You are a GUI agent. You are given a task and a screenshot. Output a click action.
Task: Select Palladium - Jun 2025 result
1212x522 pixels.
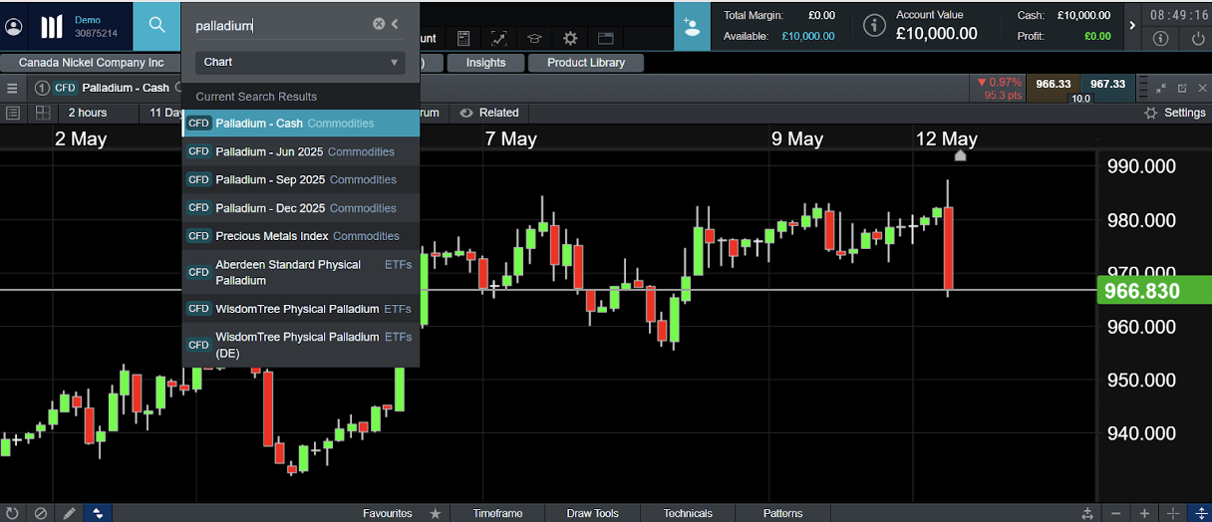pyautogui.click(x=300, y=151)
